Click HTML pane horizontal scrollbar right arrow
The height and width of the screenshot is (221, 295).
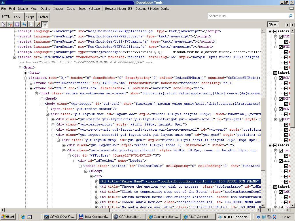click(259, 210)
